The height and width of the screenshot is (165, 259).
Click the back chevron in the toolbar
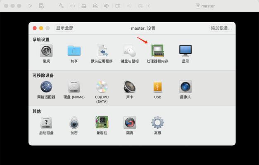coord(149,6)
